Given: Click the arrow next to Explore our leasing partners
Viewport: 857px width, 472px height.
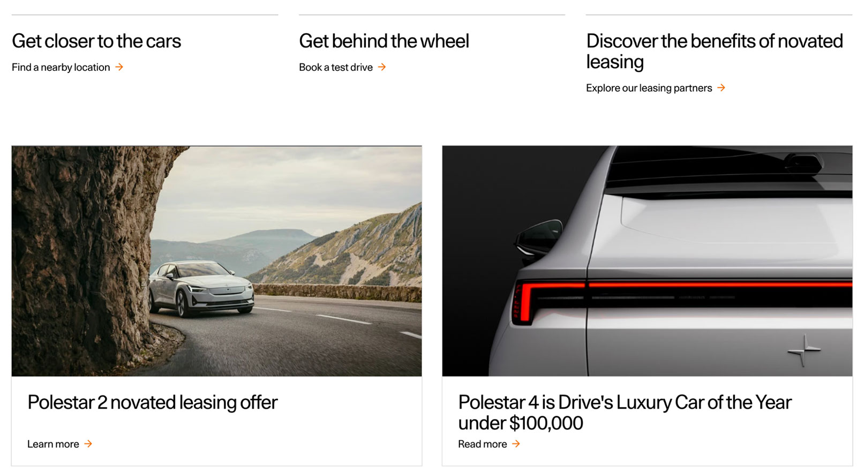Looking at the screenshot, I should pyautogui.click(x=721, y=87).
